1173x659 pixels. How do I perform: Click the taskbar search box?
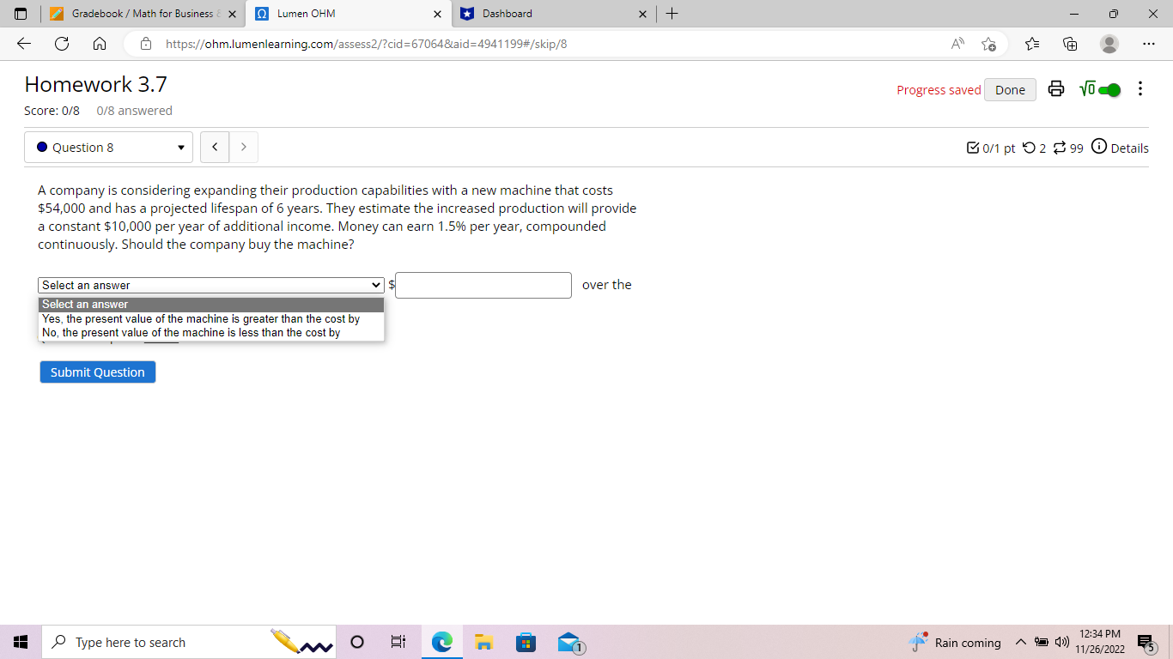click(188, 642)
